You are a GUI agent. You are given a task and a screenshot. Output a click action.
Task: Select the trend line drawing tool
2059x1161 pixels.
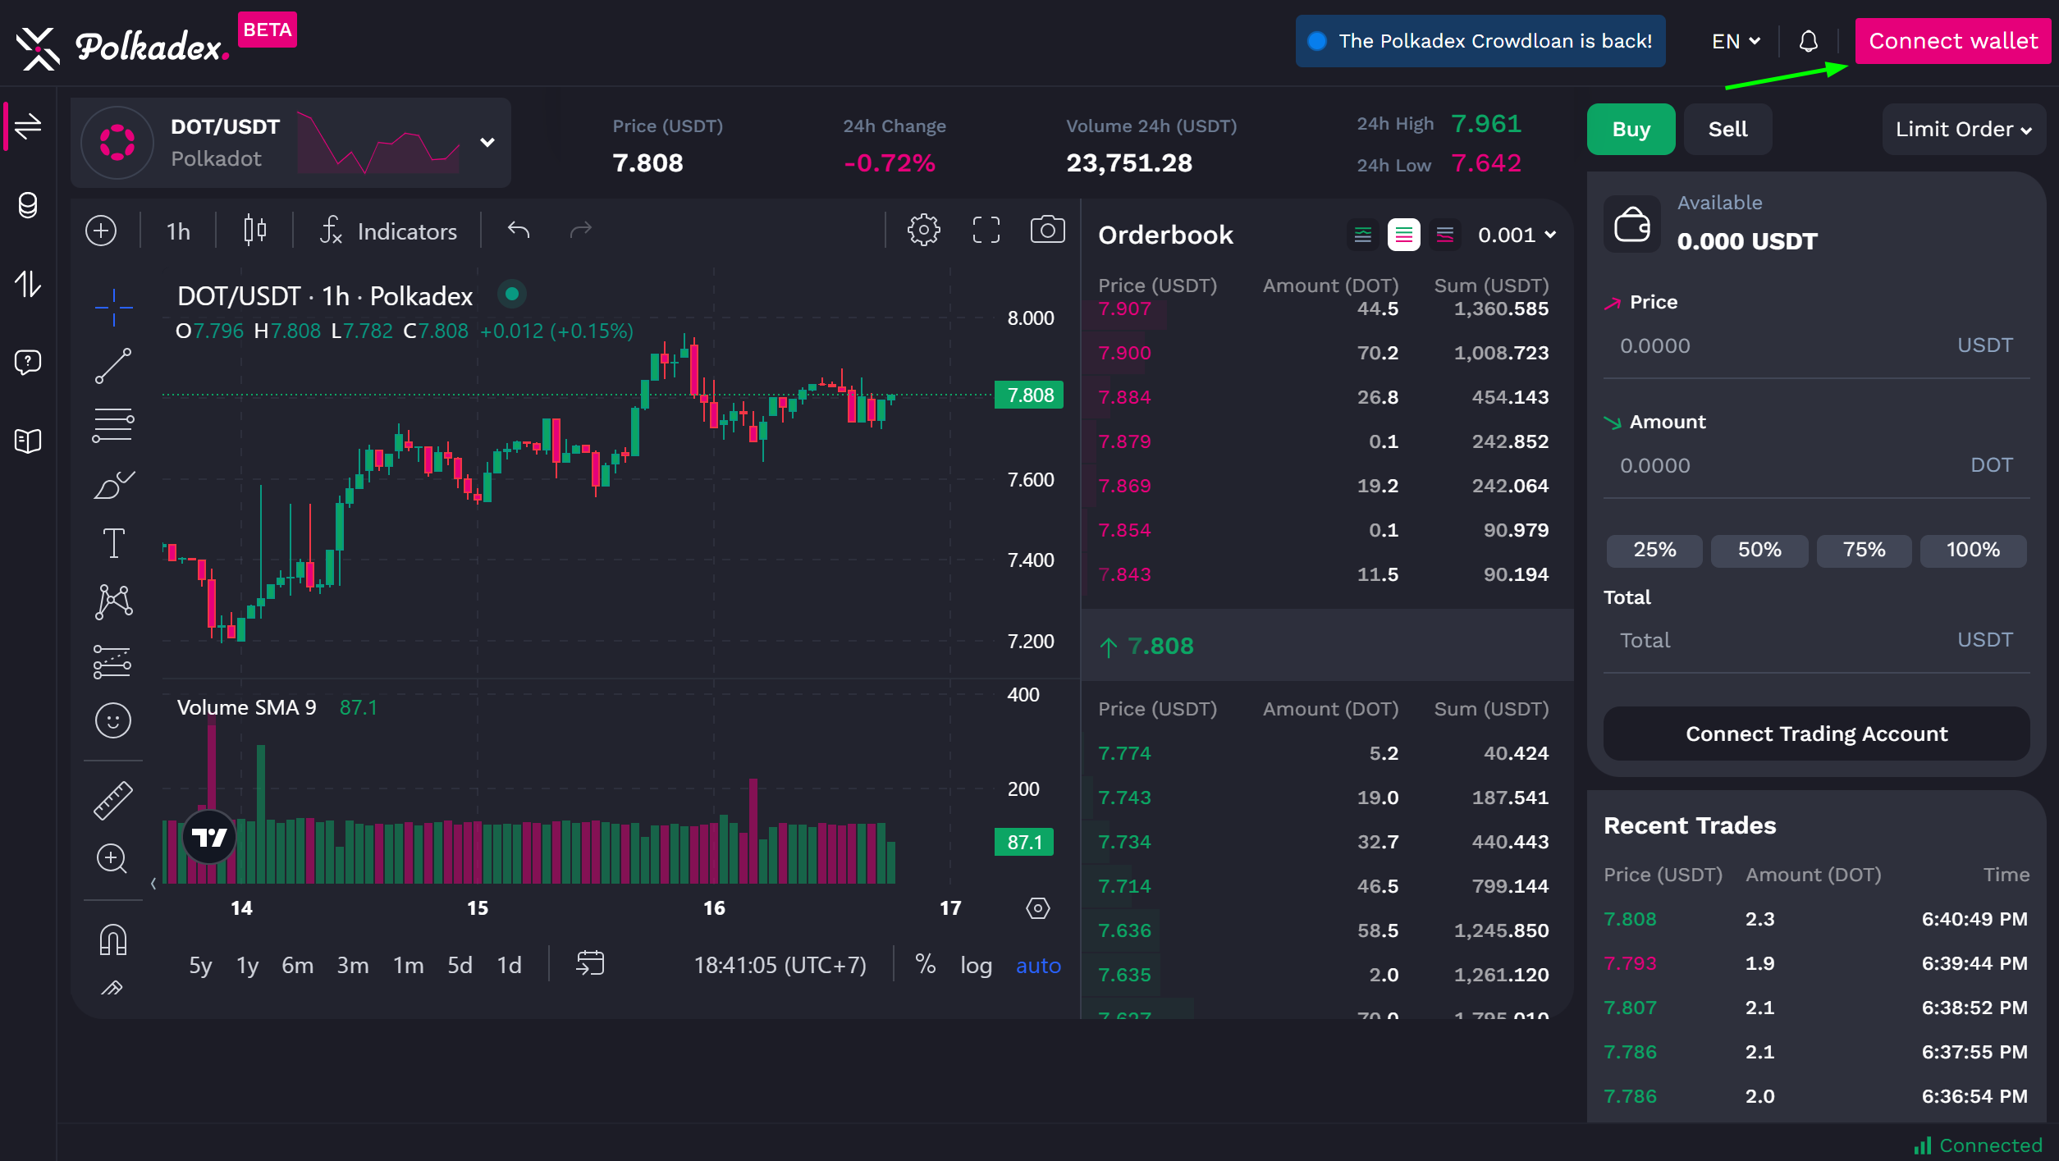point(113,366)
